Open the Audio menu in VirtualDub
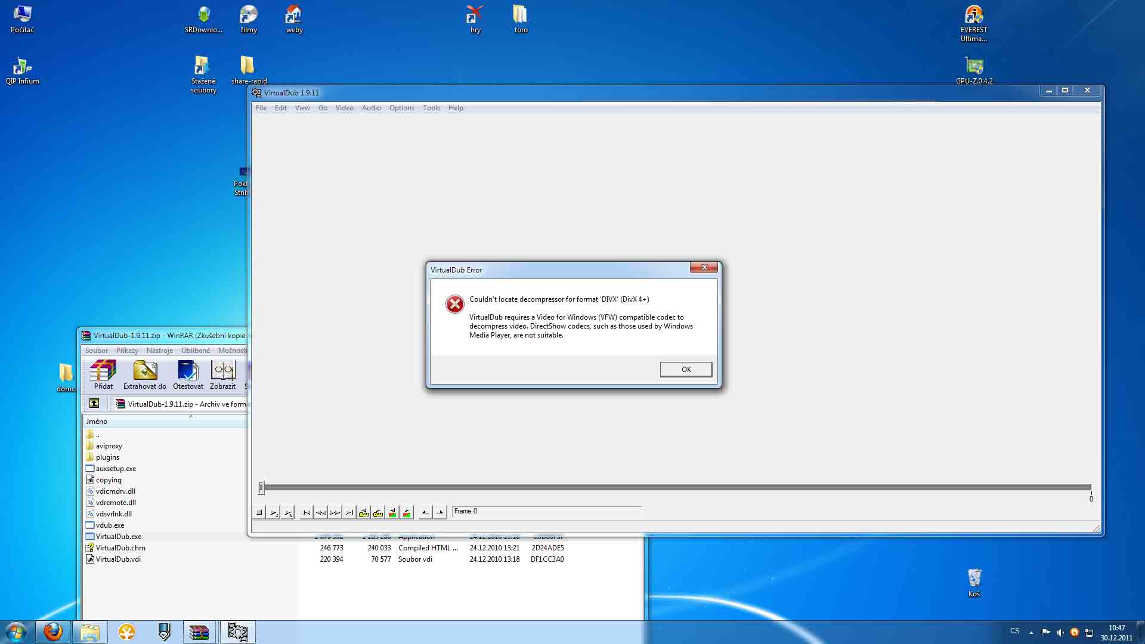 [371, 108]
